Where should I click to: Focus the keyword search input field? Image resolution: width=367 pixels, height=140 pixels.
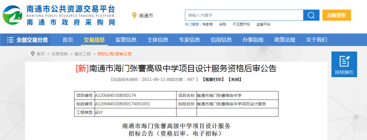pyautogui.click(x=244, y=15)
